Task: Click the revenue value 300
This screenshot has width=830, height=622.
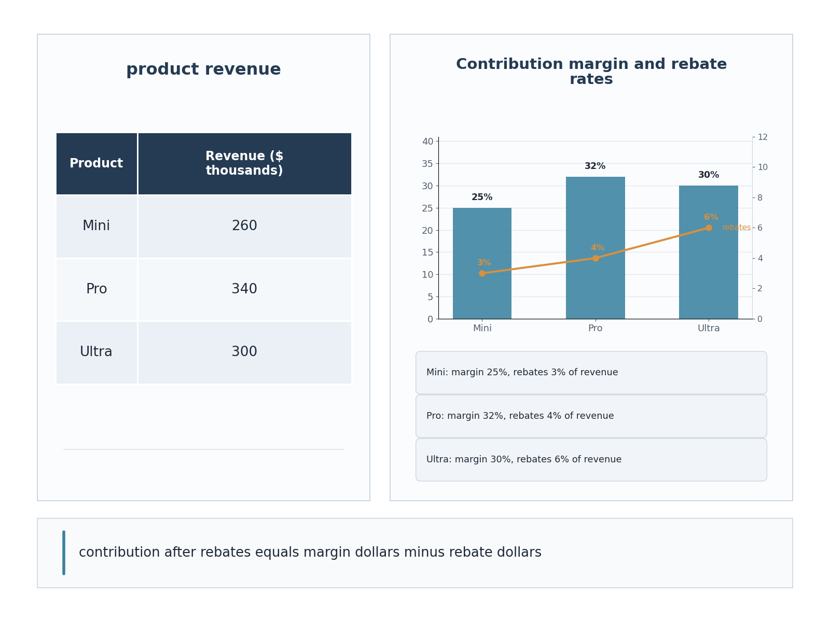Action: [244, 352]
